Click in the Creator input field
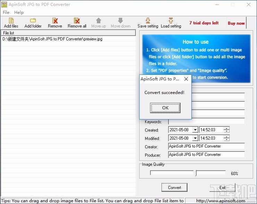This screenshot has height=204, width=257. (x=207, y=146)
